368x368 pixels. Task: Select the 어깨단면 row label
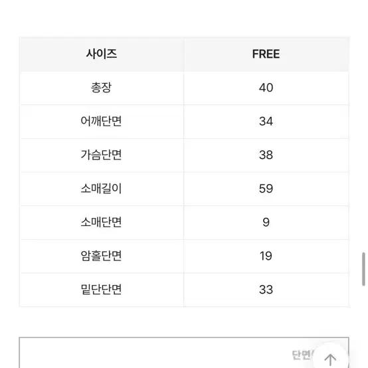point(102,121)
